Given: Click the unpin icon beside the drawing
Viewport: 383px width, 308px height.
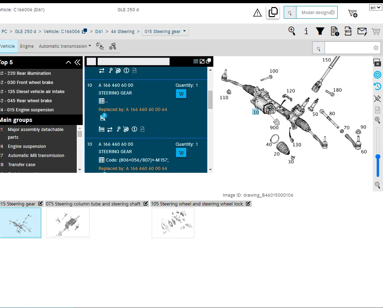Looking at the screenshot, I should [377, 98].
